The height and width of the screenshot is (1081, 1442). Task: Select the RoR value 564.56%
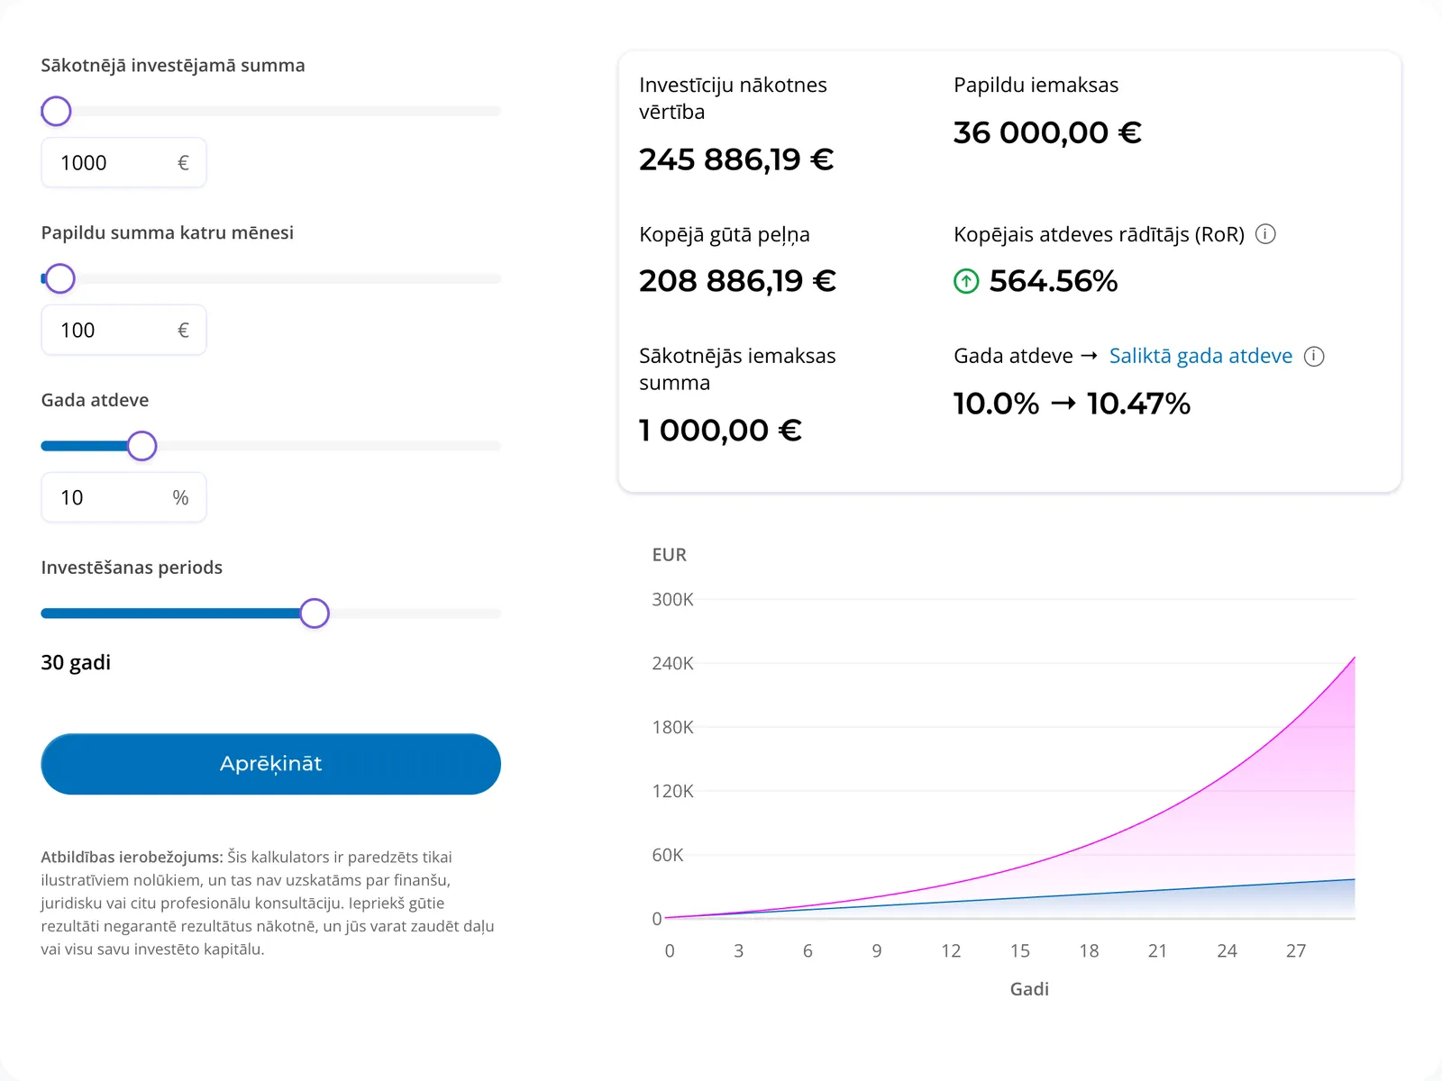[1054, 281]
